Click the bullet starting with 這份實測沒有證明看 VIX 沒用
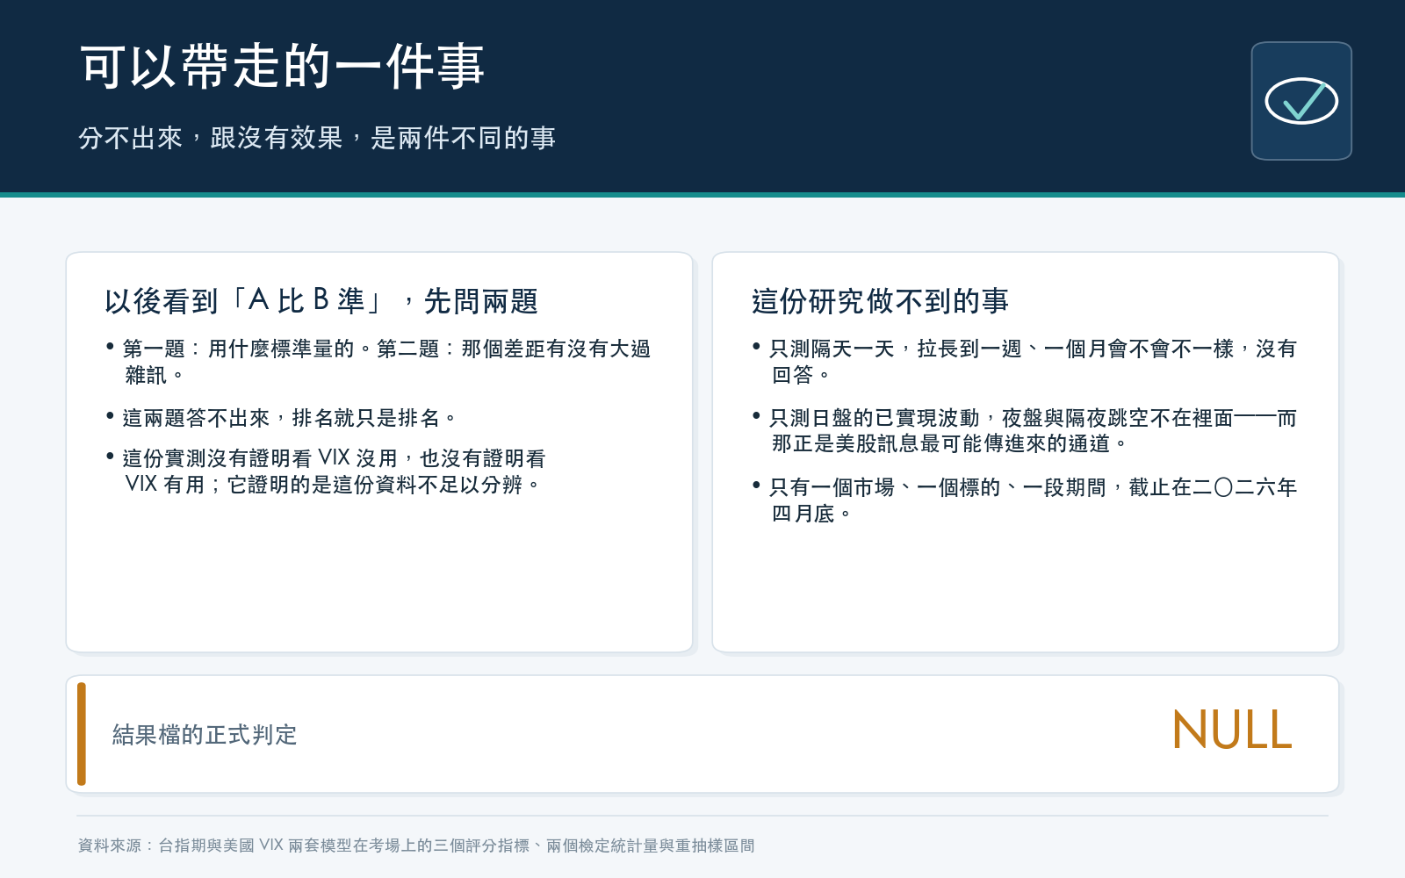The width and height of the screenshot is (1405, 878). pyautogui.click(x=326, y=471)
